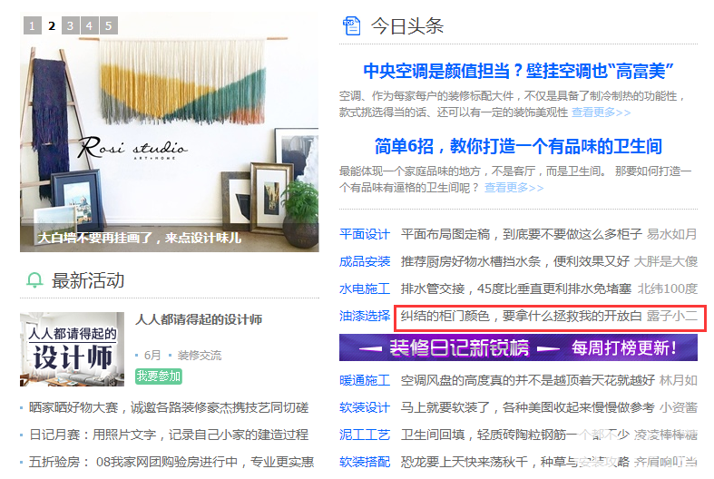Open headline 简单6招打造有品味的卫生间
The height and width of the screenshot is (479, 714).
[518, 146]
